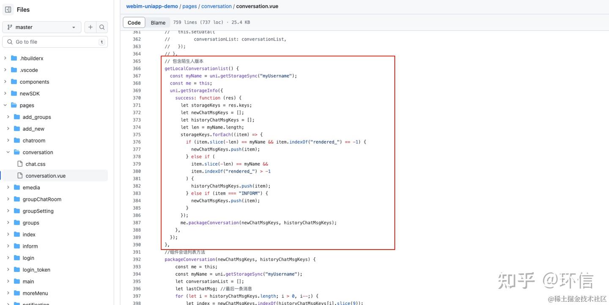Collapse the conversation folder chevron
Image resolution: width=609 pixels, height=305 pixels.
point(7,151)
